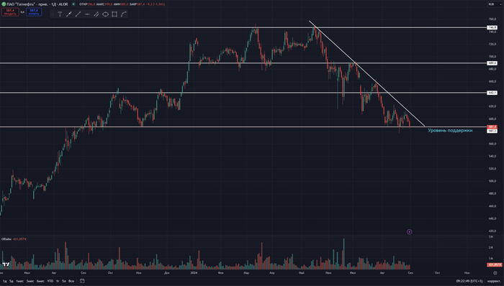Switch to the YTD time range
The width and height of the screenshot is (504, 286).
pyautogui.click(x=50, y=281)
